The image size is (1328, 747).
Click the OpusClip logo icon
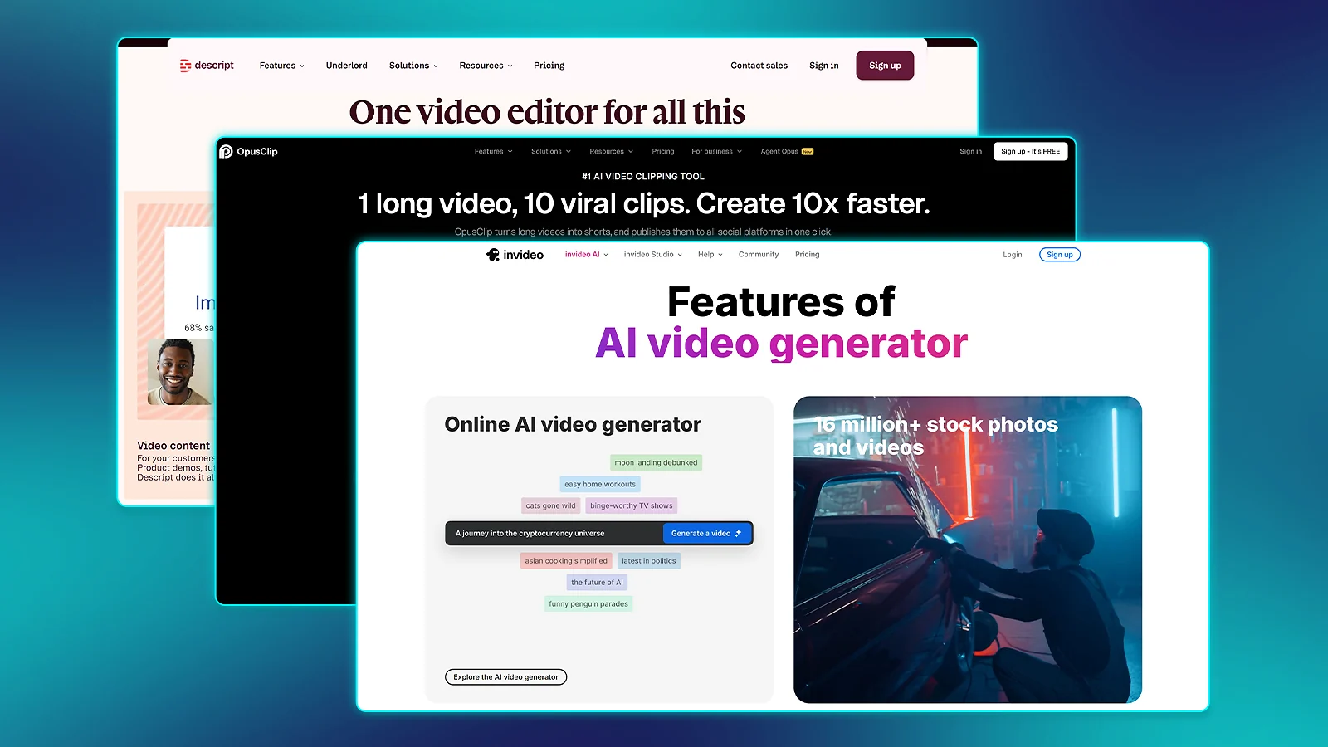pyautogui.click(x=226, y=151)
